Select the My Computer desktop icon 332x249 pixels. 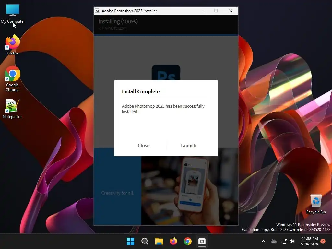(x=13, y=14)
